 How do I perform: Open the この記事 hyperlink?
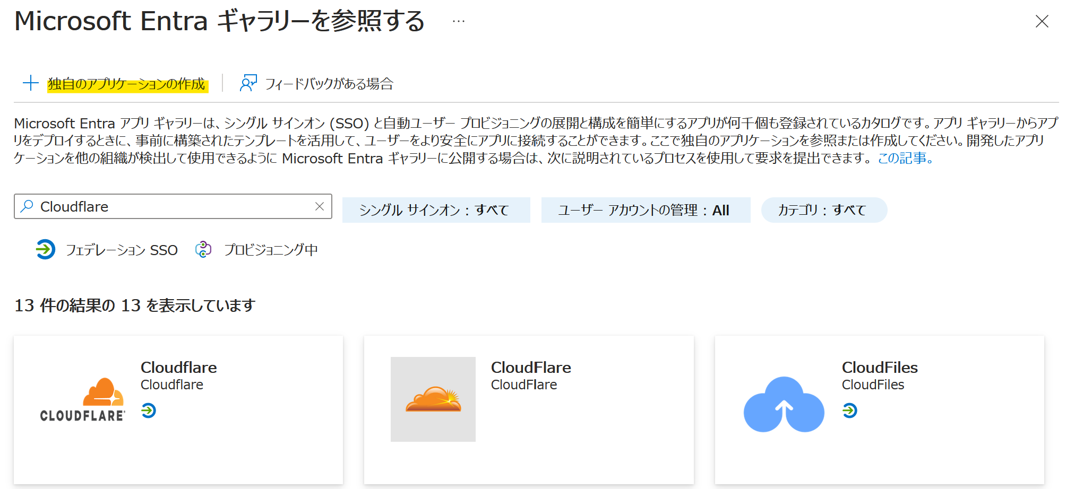(x=905, y=158)
